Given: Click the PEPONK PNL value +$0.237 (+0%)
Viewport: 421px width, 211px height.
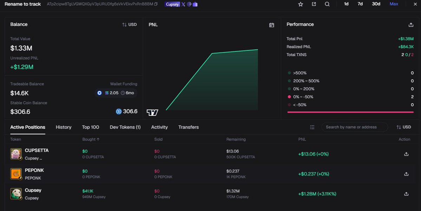Looking at the screenshot, I should pos(314,174).
